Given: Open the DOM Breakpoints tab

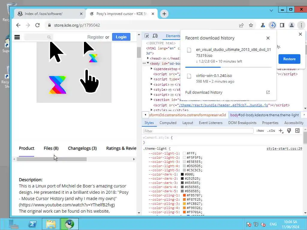Looking at the screenshot, I should pyautogui.click(x=242, y=122).
